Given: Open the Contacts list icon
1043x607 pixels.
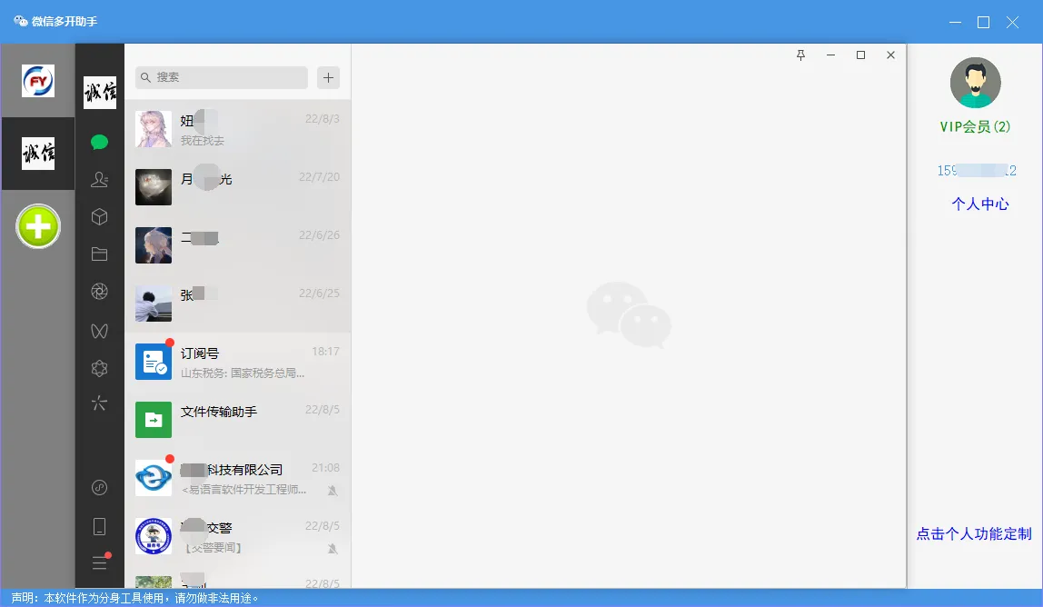Looking at the screenshot, I should coord(100,179).
